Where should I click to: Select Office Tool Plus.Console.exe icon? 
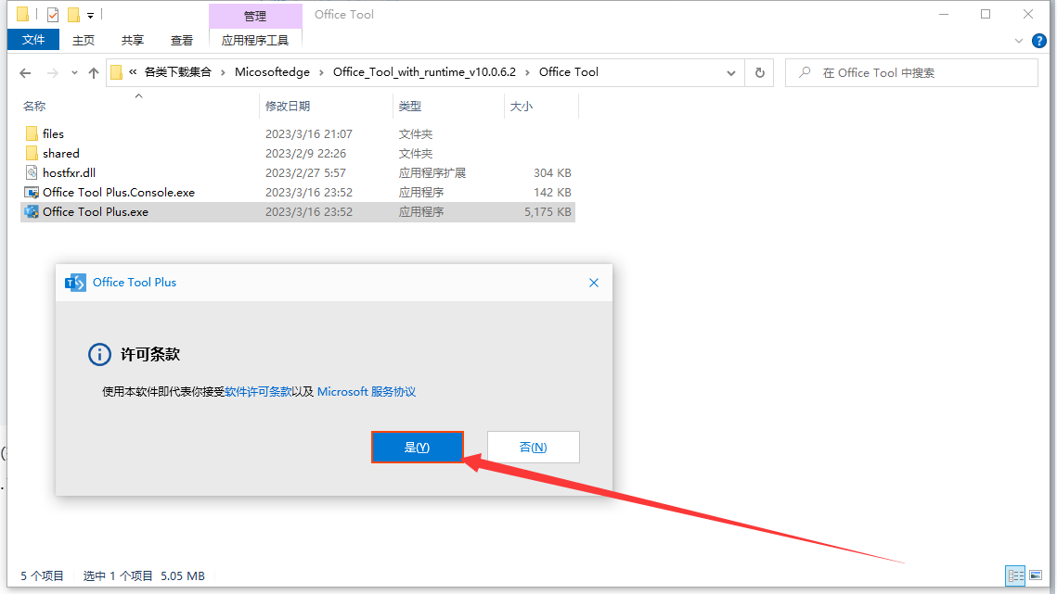pyautogui.click(x=31, y=193)
